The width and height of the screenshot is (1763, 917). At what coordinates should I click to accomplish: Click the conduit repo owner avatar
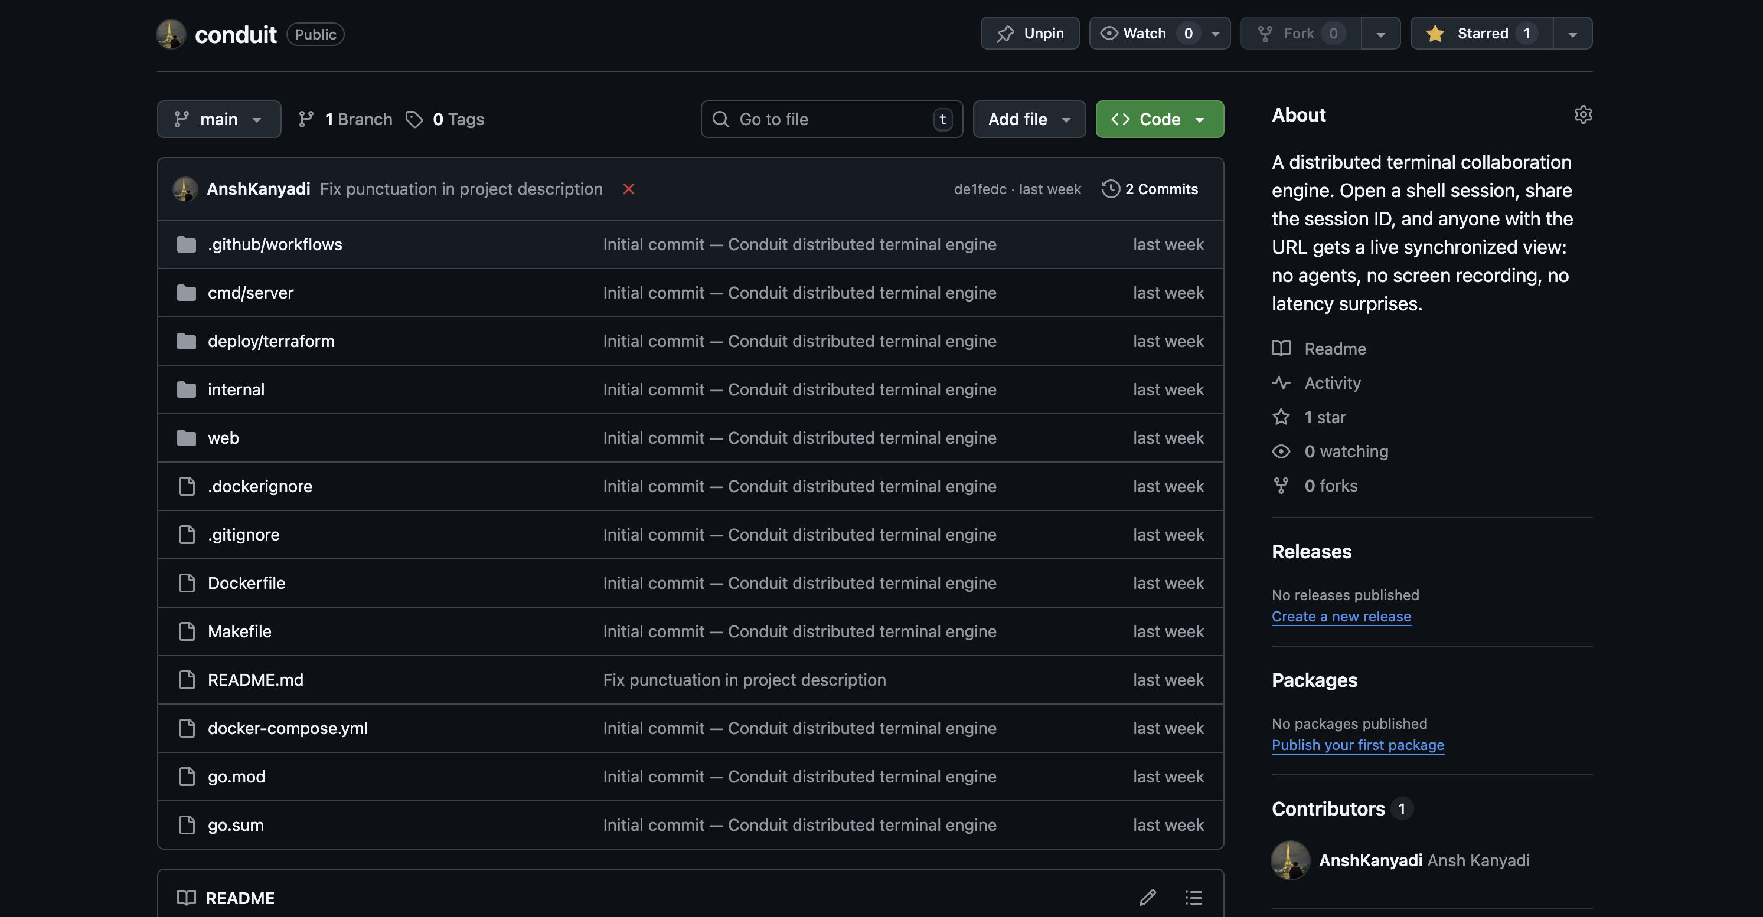point(171,34)
